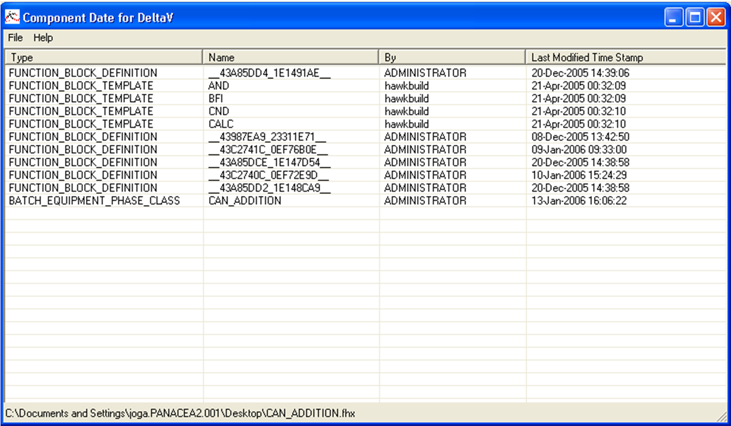This screenshot has width=731, height=426.
Task: Click FUNCTION_BLOCK_TEMPLATE type in the CND row
Action: click(81, 111)
